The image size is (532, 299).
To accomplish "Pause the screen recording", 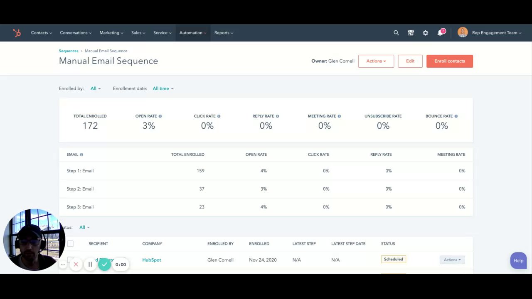I will pyautogui.click(x=90, y=265).
